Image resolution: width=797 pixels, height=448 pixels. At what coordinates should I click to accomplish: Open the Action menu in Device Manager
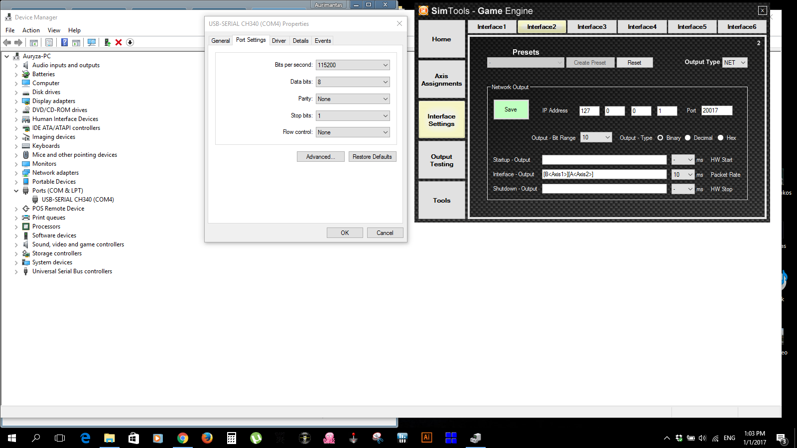[x=31, y=30]
